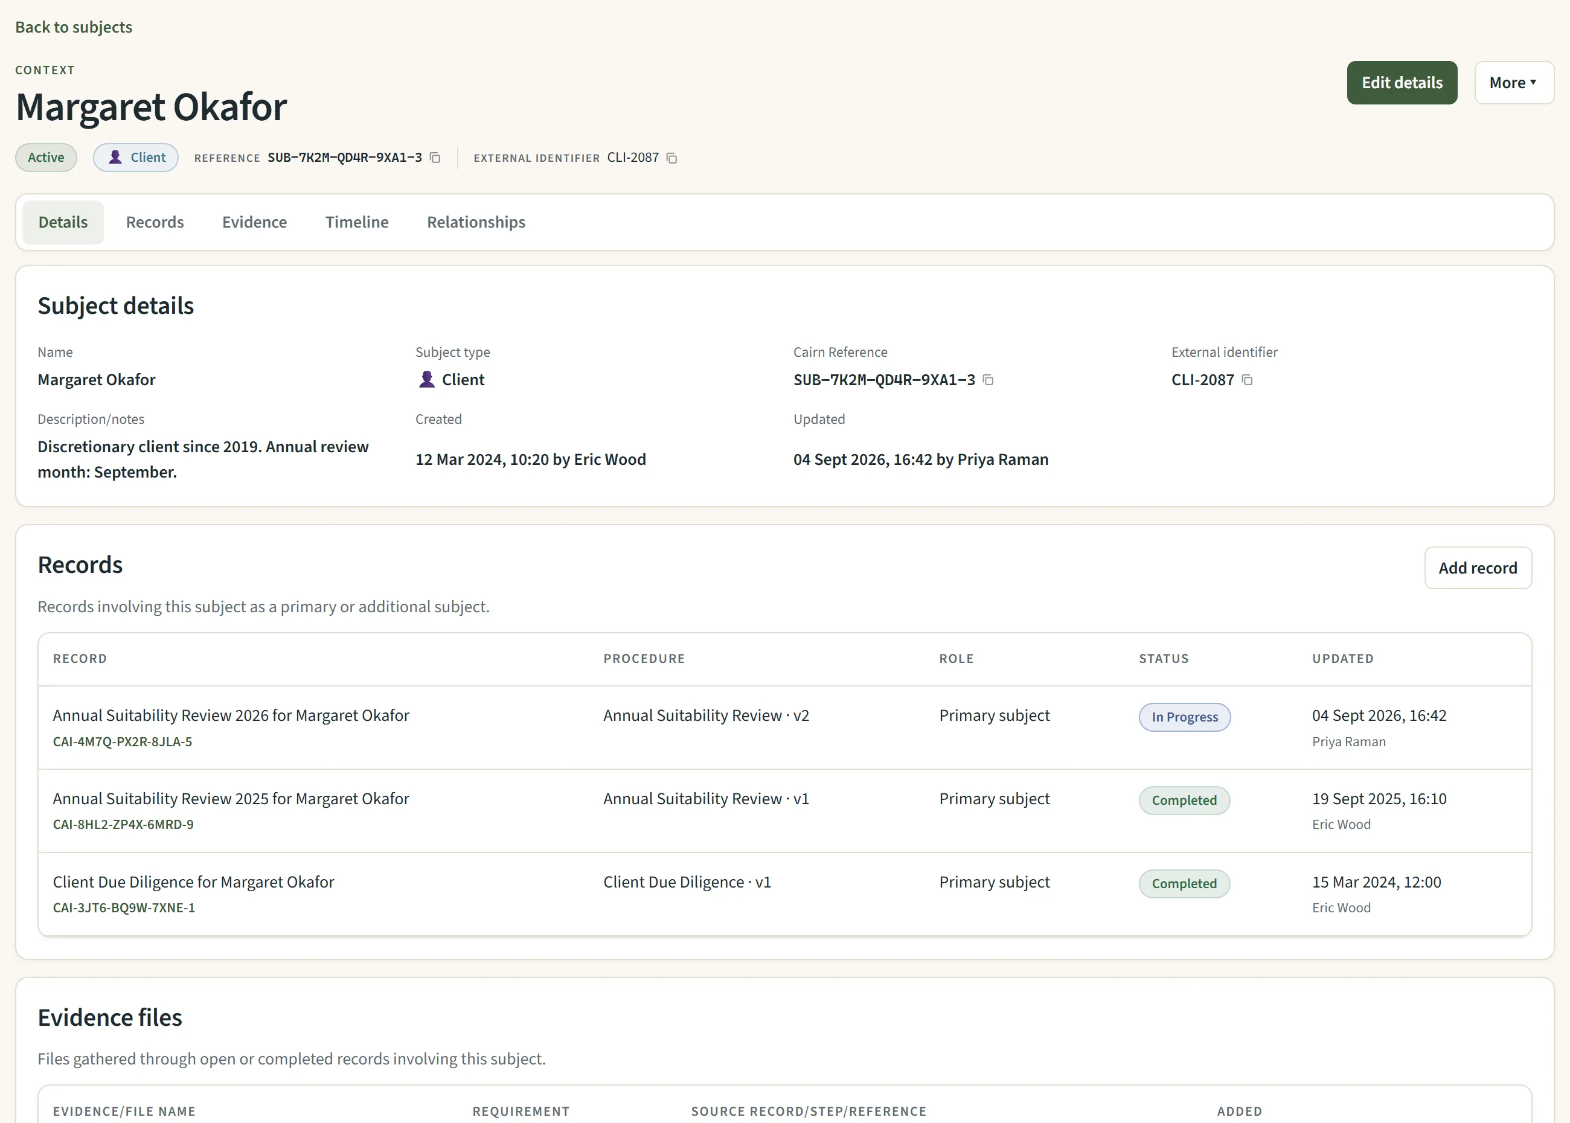Viewport: 1570px width, 1123px height.
Task: Copy the header reference SUB-7K2M-QD4R-9XA1-3
Action: (435, 158)
